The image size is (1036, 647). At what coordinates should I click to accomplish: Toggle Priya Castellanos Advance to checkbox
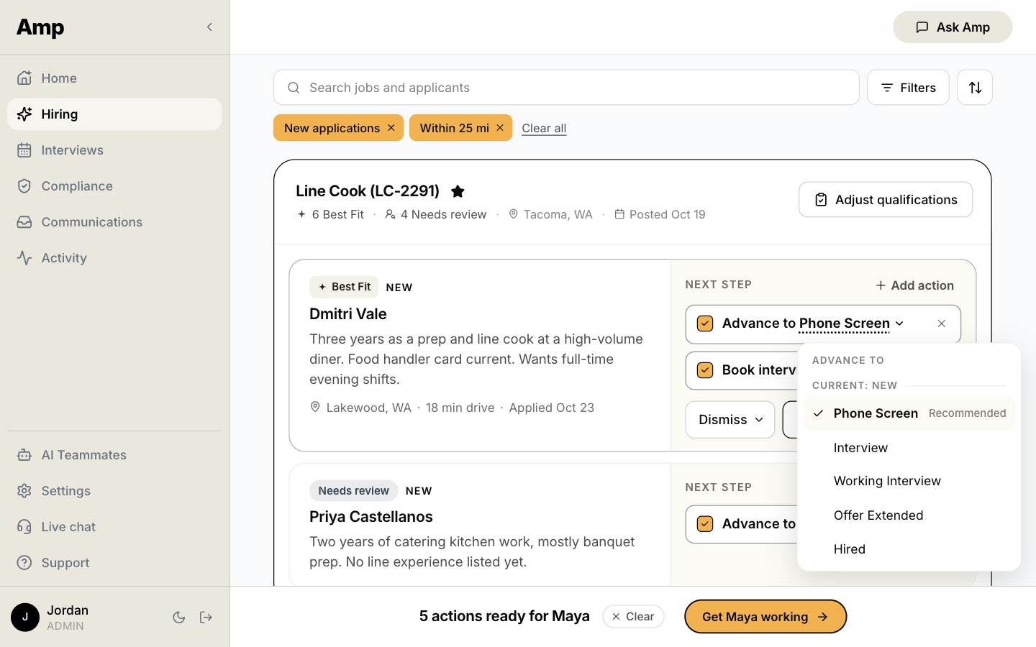705,524
